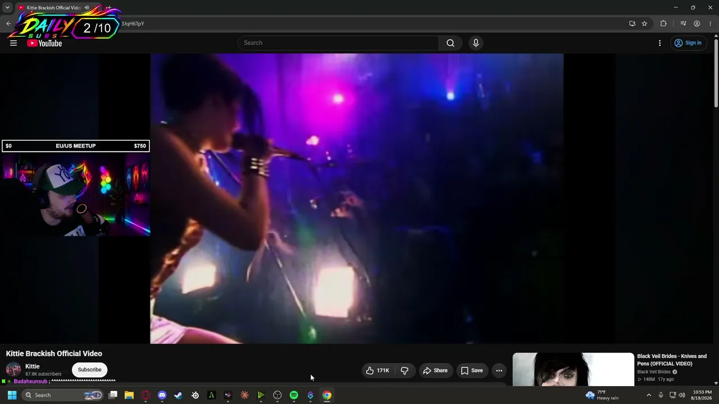Open the Kittie channel avatar

coord(13,370)
